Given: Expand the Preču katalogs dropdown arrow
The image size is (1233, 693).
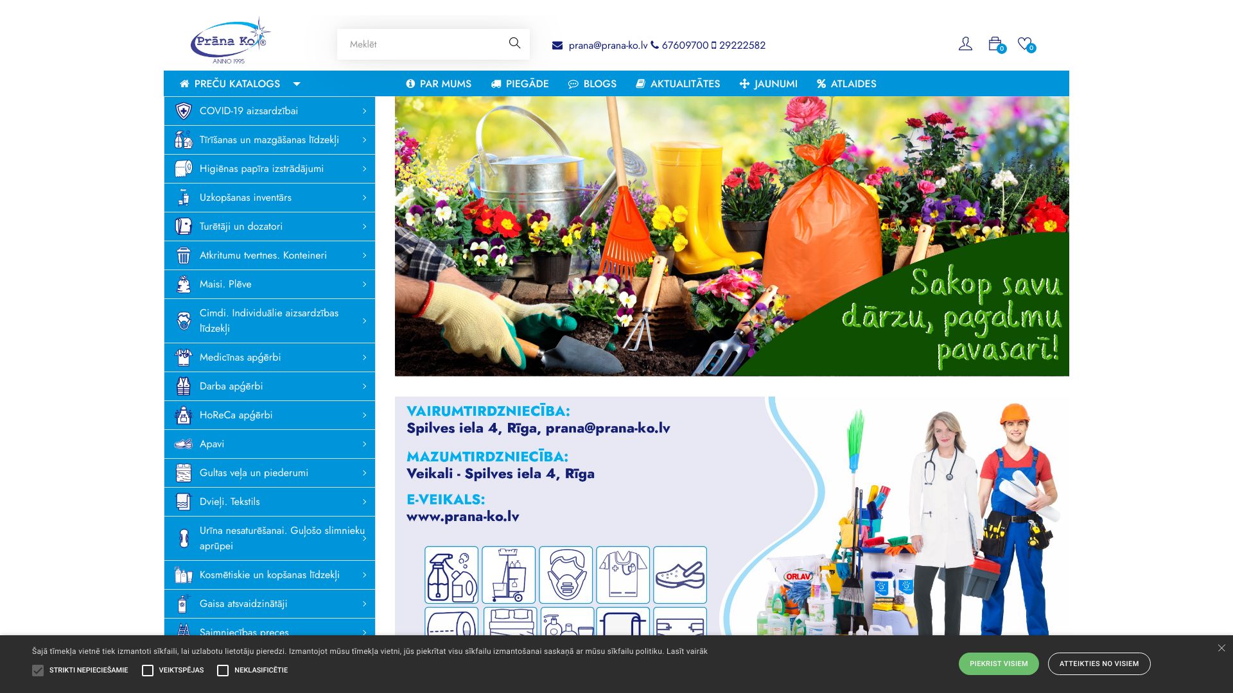Looking at the screenshot, I should tap(297, 84).
